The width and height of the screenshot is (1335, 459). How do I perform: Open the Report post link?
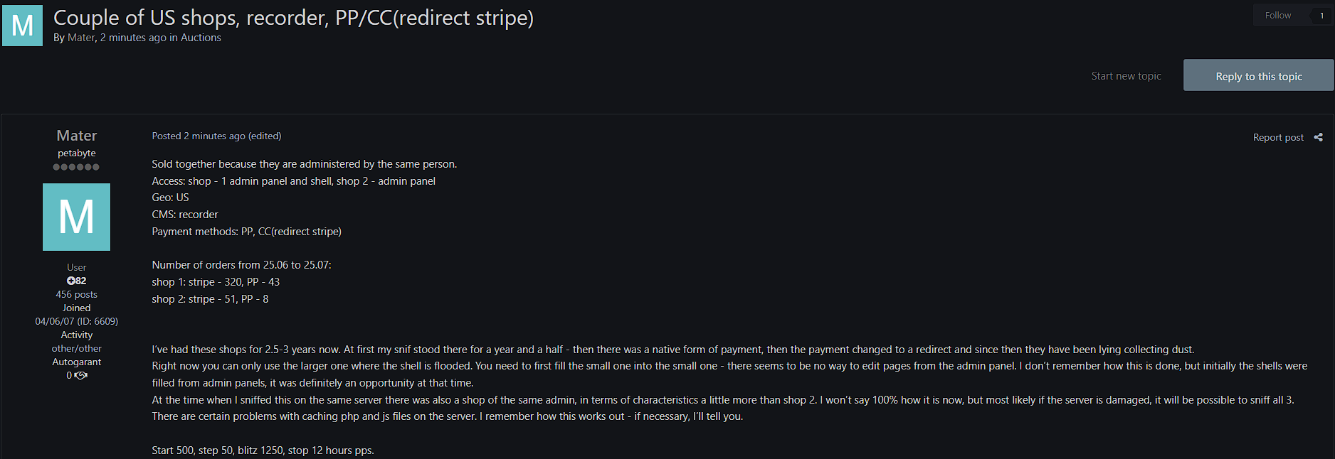pos(1278,137)
